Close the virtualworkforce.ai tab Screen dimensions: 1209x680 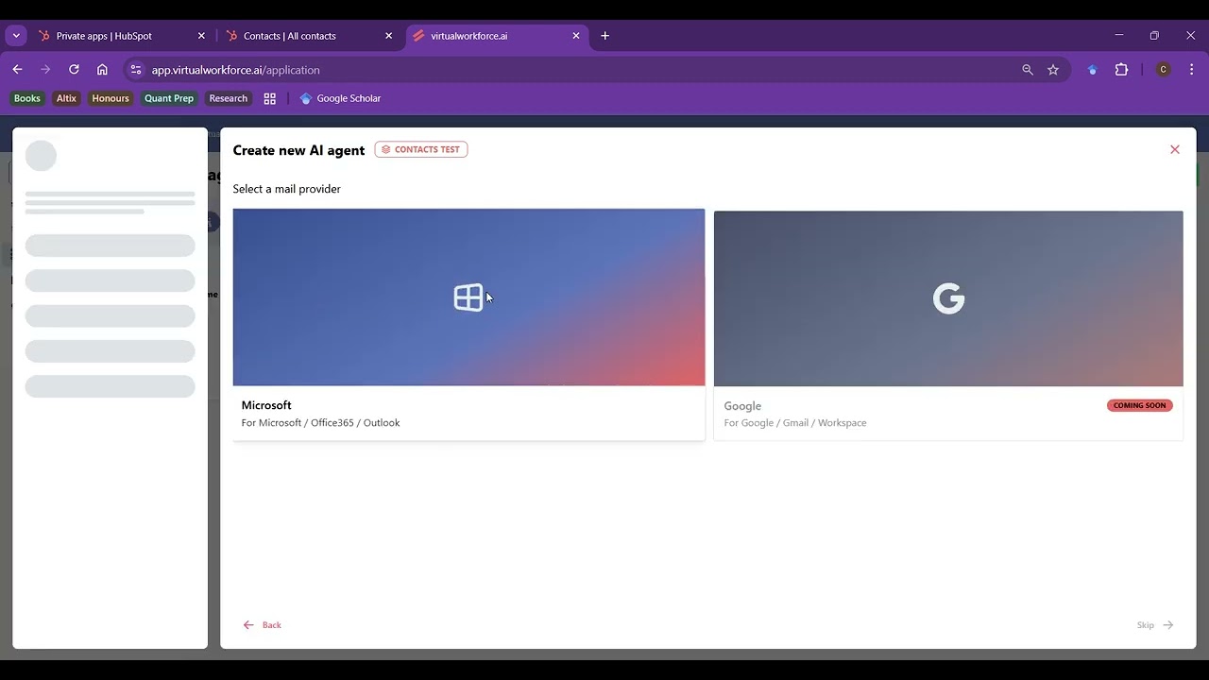(x=576, y=36)
